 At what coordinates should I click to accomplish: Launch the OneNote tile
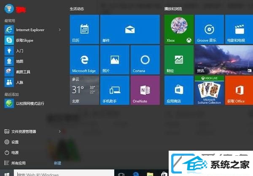(x=145, y=90)
